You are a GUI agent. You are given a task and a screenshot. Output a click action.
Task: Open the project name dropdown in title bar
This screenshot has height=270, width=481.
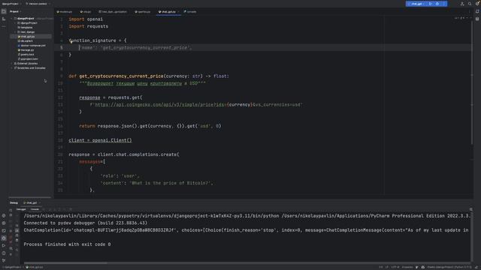click(x=11, y=4)
